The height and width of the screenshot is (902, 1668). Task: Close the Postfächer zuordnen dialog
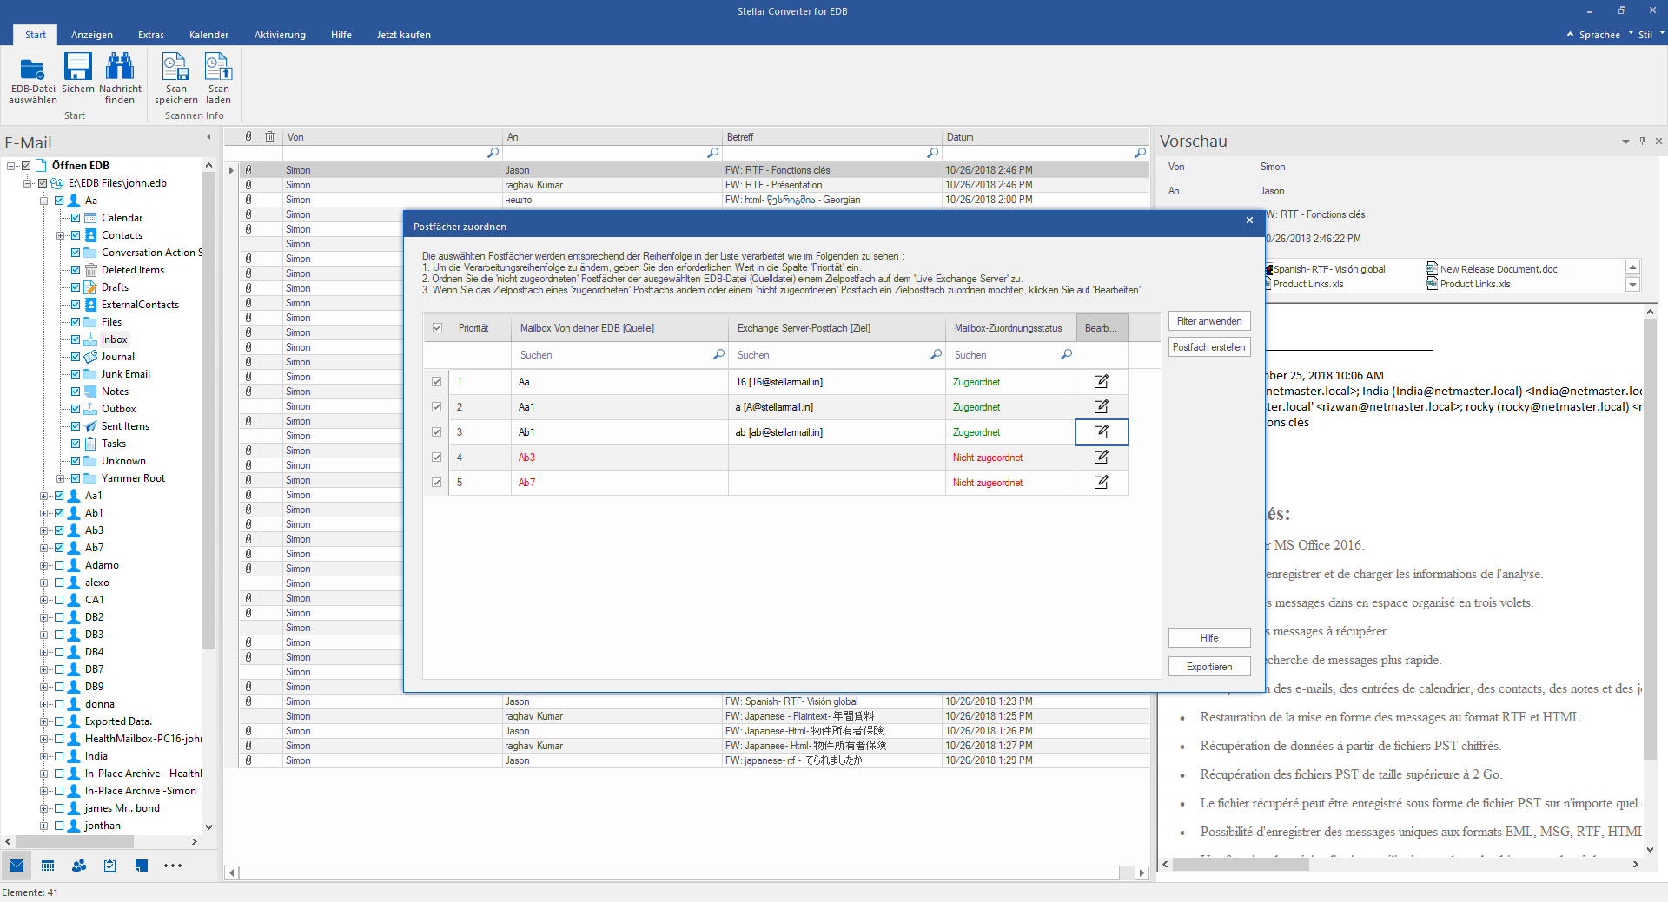click(x=1249, y=221)
